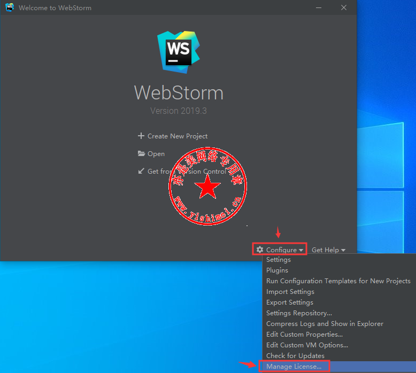Viewport: 416px width, 373px height.
Task: Open Settings from the Configure menu
Action: [339, 260]
